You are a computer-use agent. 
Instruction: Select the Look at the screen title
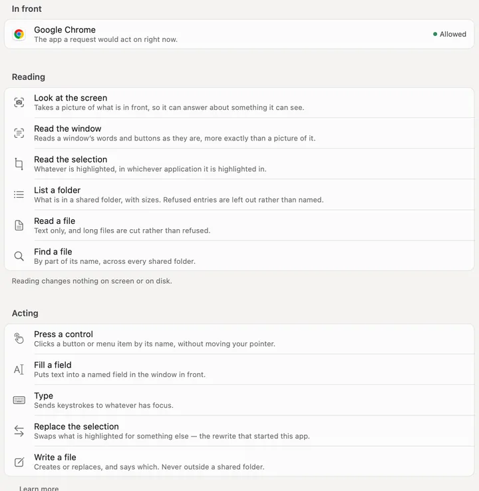click(x=71, y=98)
